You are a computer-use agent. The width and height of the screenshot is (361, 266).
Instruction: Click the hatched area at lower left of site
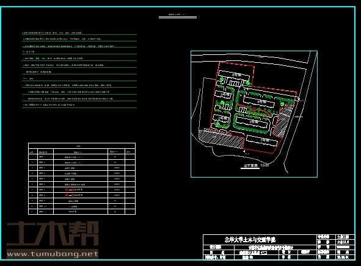(x=222, y=138)
